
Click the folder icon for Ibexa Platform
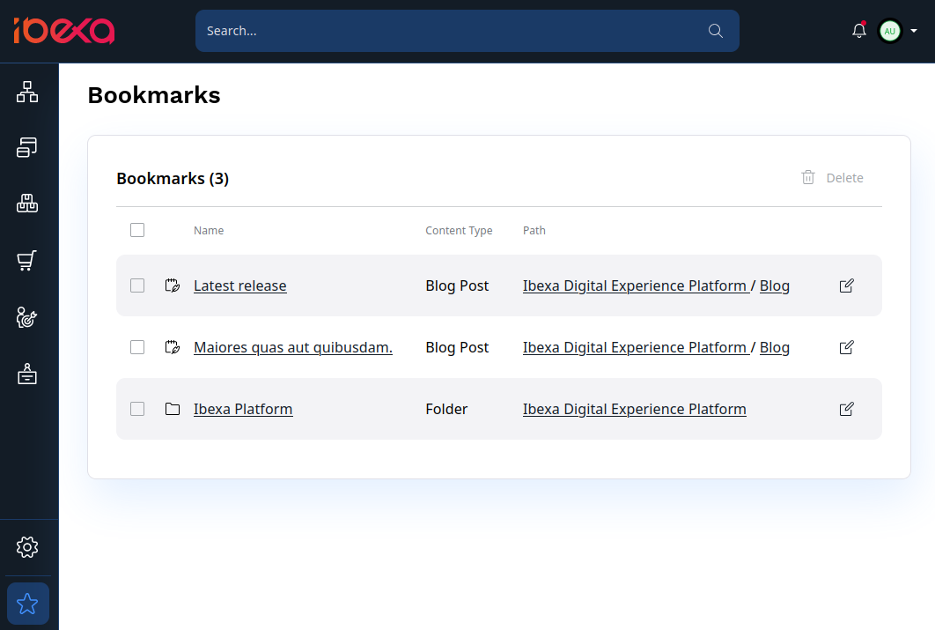[173, 409]
